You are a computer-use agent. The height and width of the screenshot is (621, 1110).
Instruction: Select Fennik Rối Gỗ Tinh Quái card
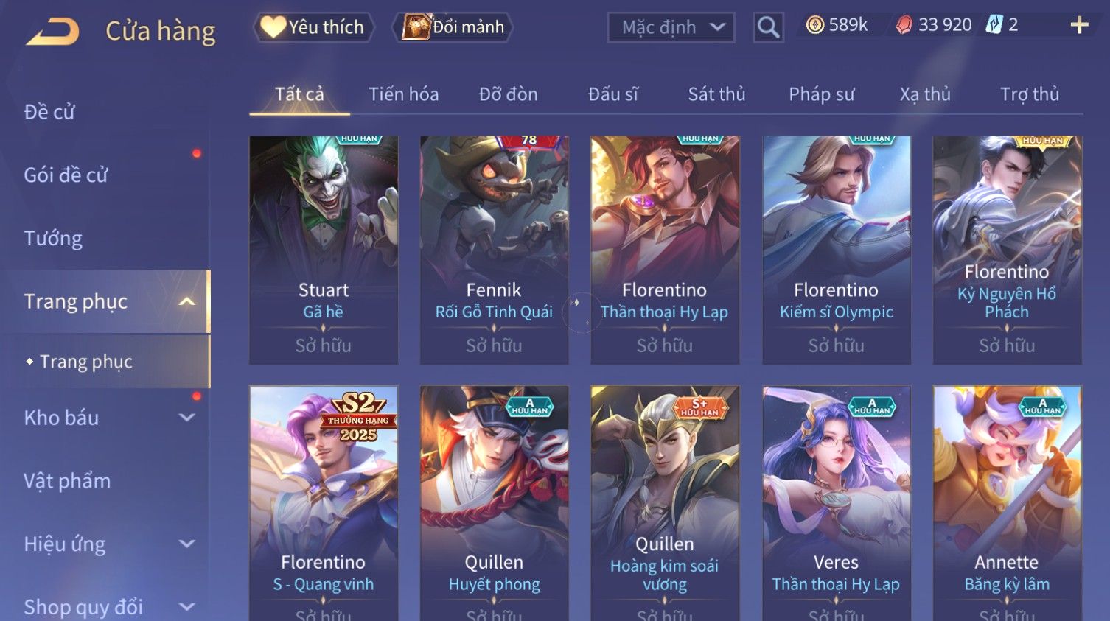click(x=494, y=250)
